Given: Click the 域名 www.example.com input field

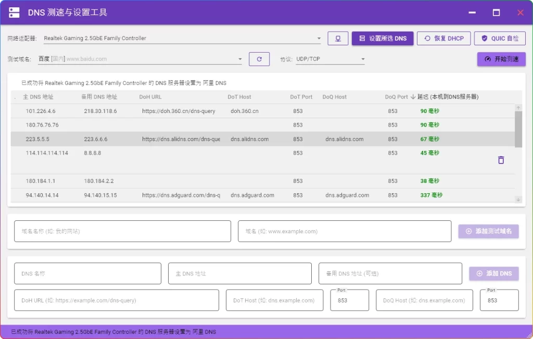Looking at the screenshot, I should 344,231.
